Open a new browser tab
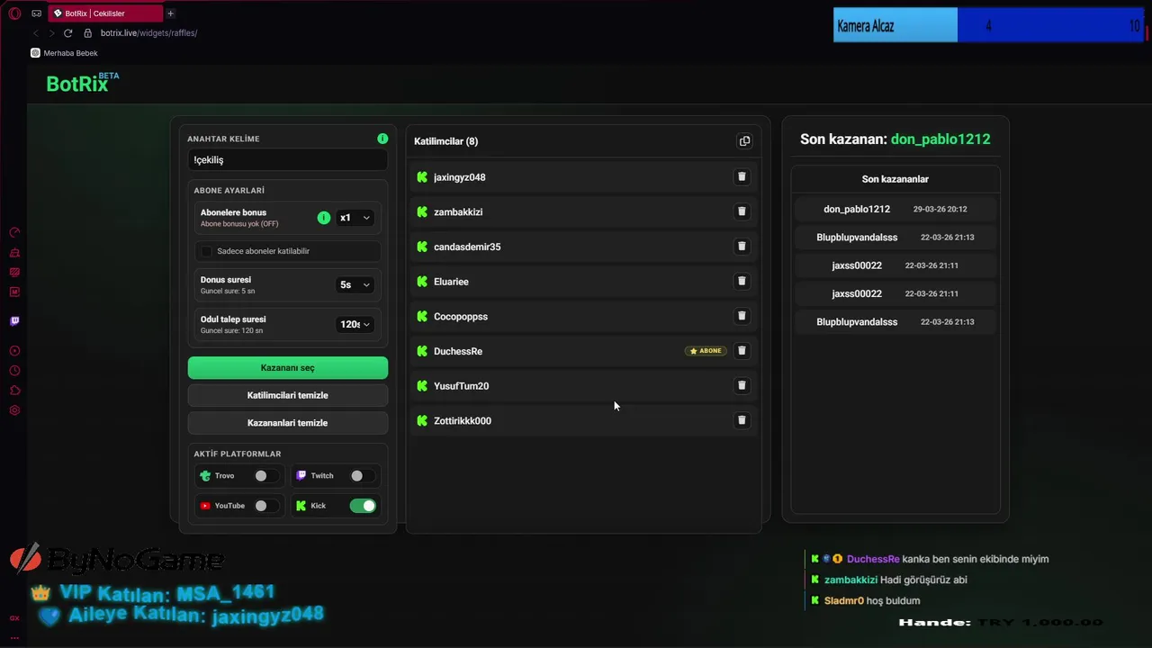This screenshot has height=648, width=1152. point(170,13)
